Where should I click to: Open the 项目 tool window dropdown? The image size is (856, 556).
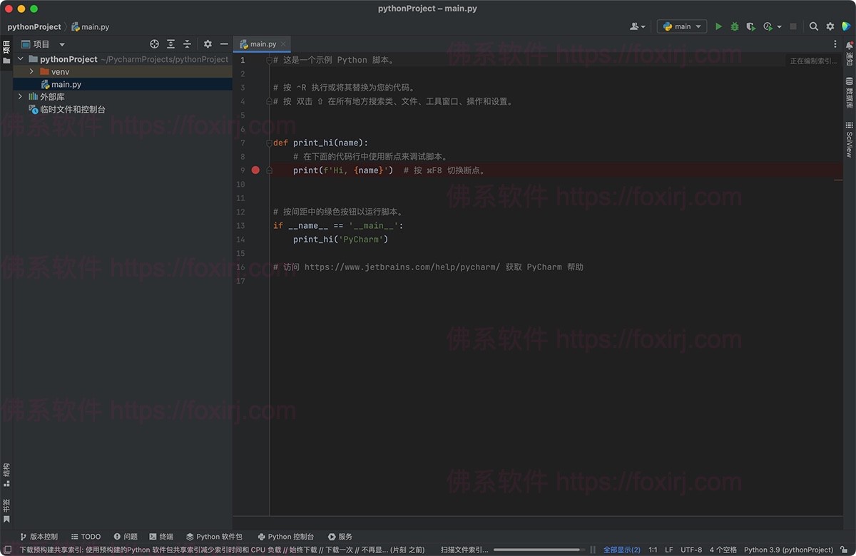(x=61, y=43)
